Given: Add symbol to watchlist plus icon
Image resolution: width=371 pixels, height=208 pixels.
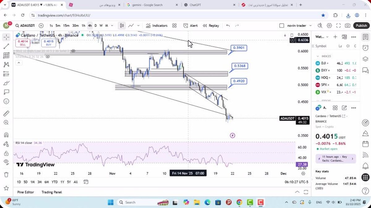Looking at the screenshot, I should (335, 37).
